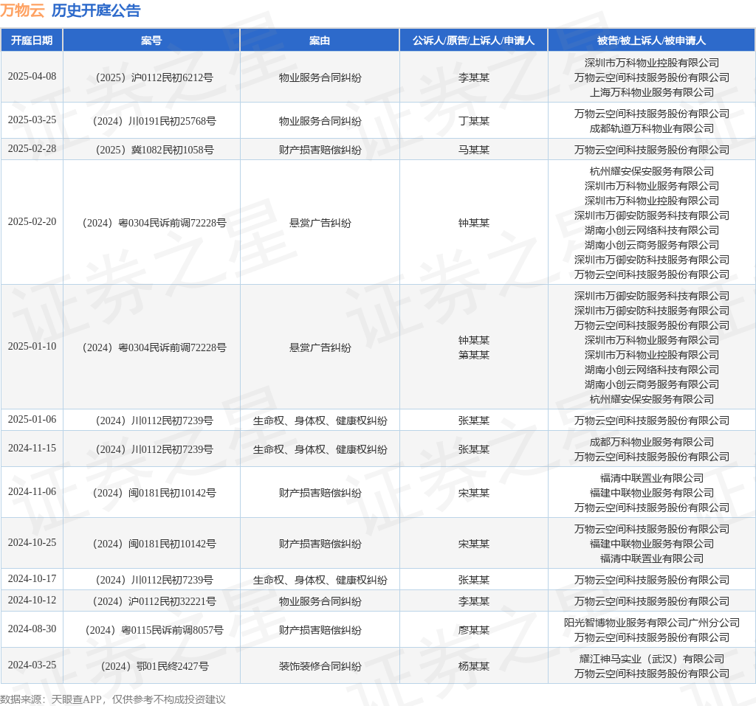Select the date 2025-02-20
756x706 pixels.
point(32,221)
